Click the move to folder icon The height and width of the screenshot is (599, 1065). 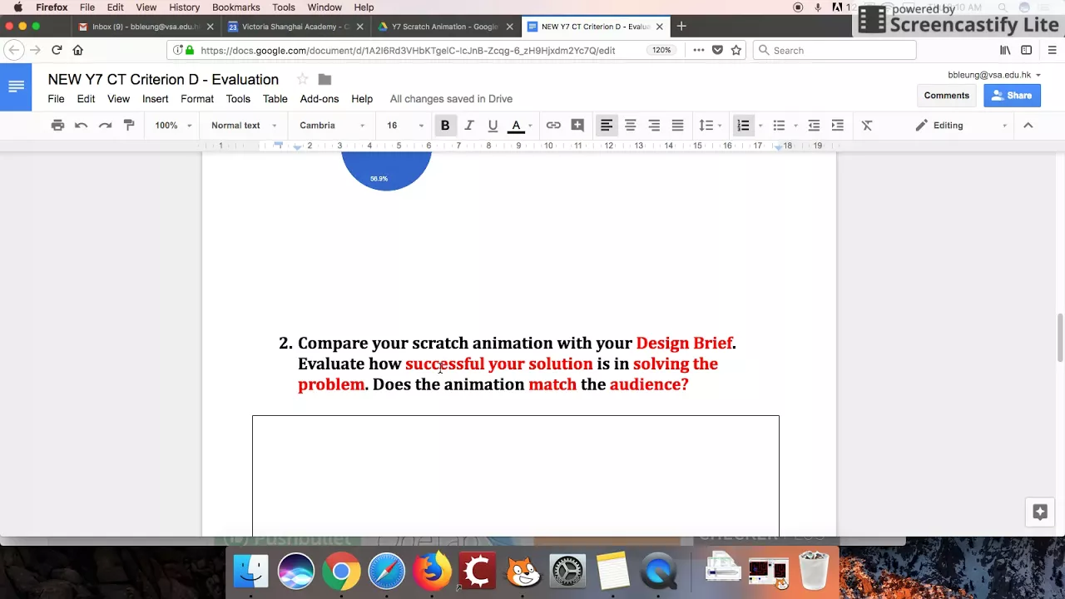click(x=325, y=80)
